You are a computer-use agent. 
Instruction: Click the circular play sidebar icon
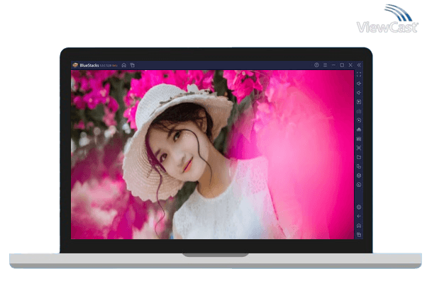(359, 120)
